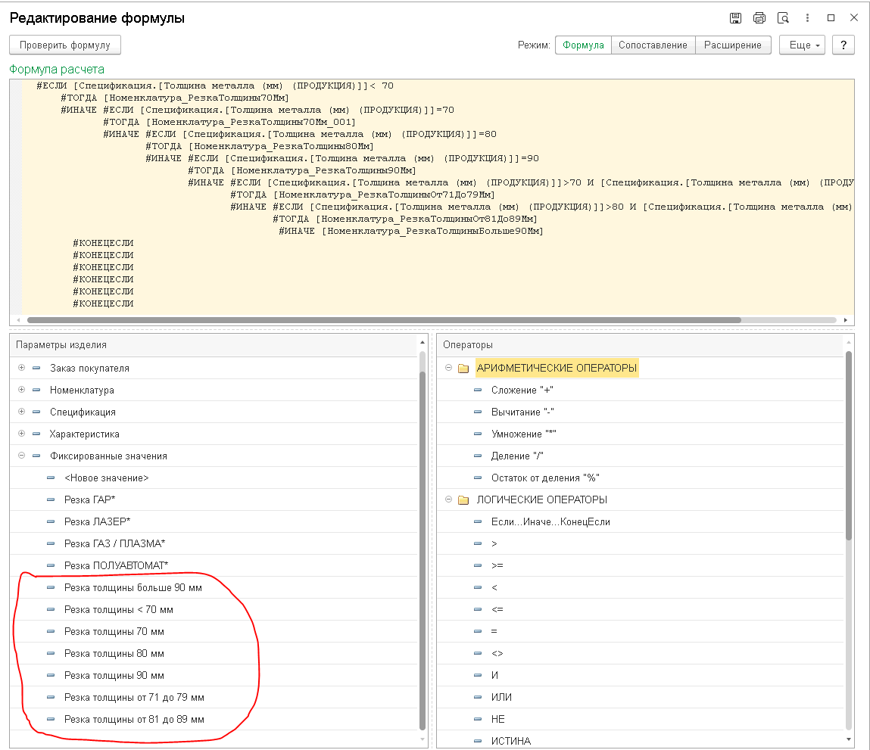The height and width of the screenshot is (750, 870).
Task: Click the Проверить формулу button
Action: pyautogui.click(x=65, y=45)
